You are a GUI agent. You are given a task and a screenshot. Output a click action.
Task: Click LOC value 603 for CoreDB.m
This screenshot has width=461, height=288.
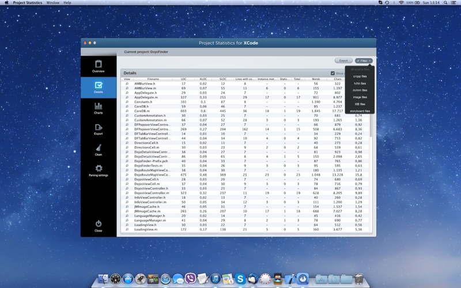click(x=183, y=111)
